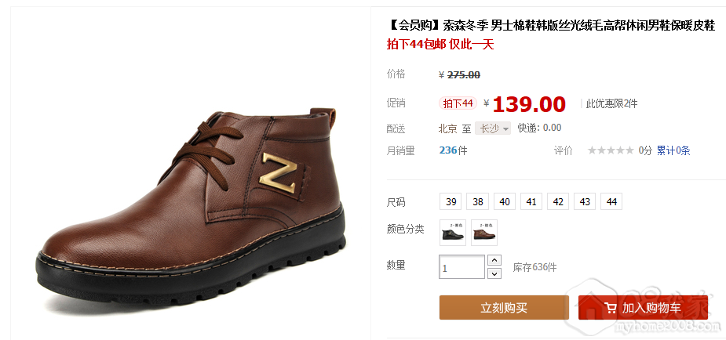
Task: Choose size 38
Action: pyautogui.click(x=478, y=202)
